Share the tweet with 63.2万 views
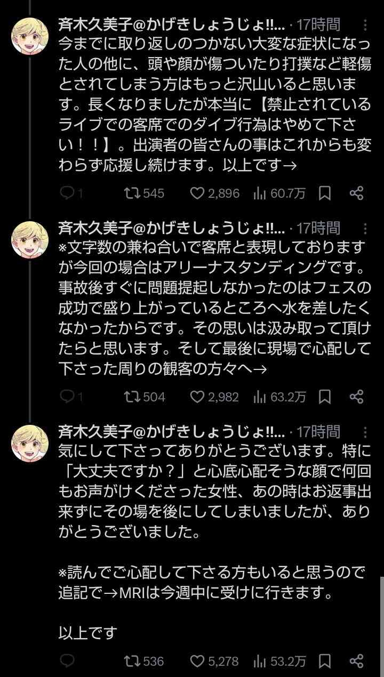384x677 pixels. coord(356,397)
